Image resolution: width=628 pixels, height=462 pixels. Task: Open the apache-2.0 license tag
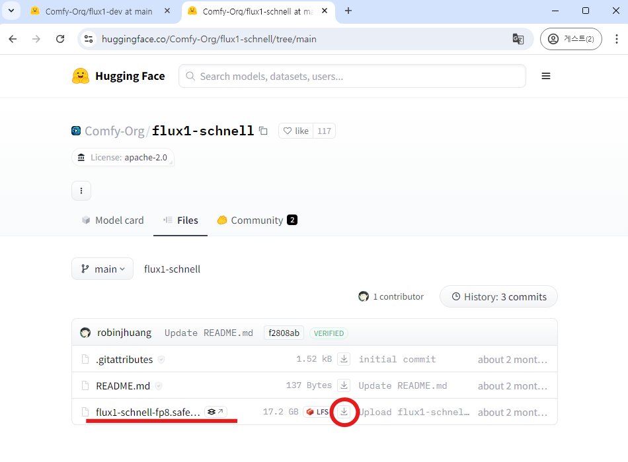tap(123, 157)
